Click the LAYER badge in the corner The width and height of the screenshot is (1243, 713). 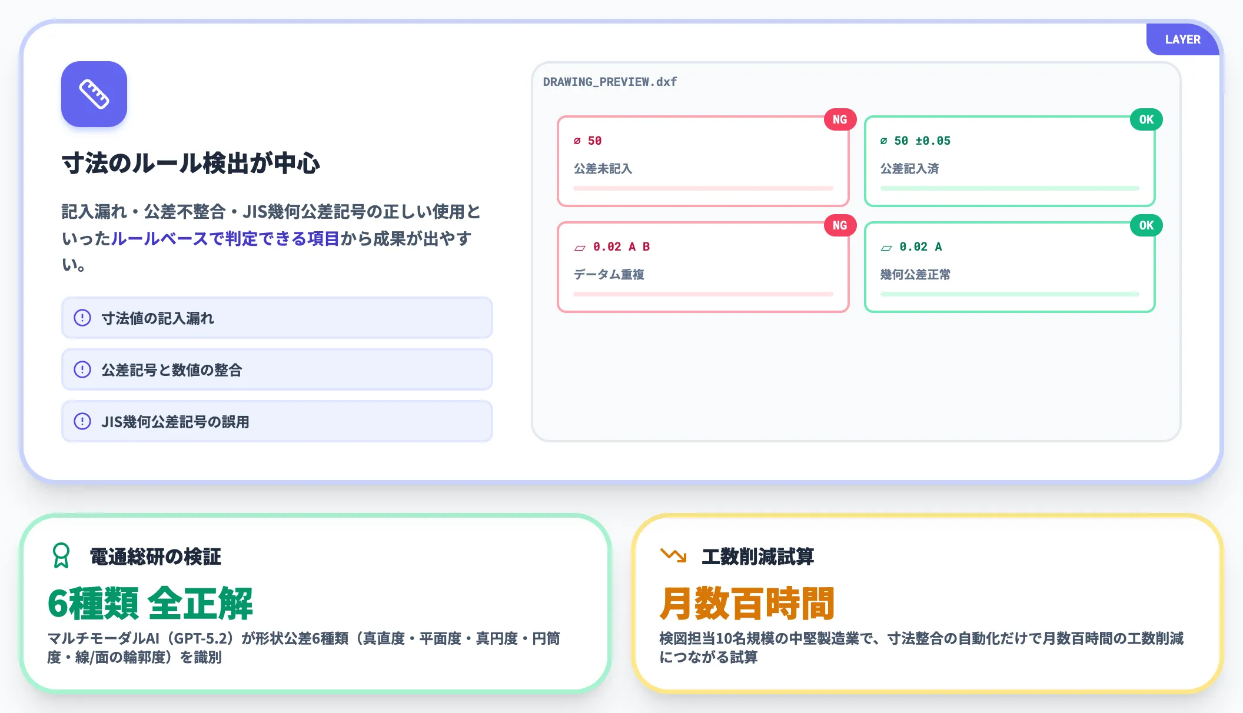(x=1182, y=39)
